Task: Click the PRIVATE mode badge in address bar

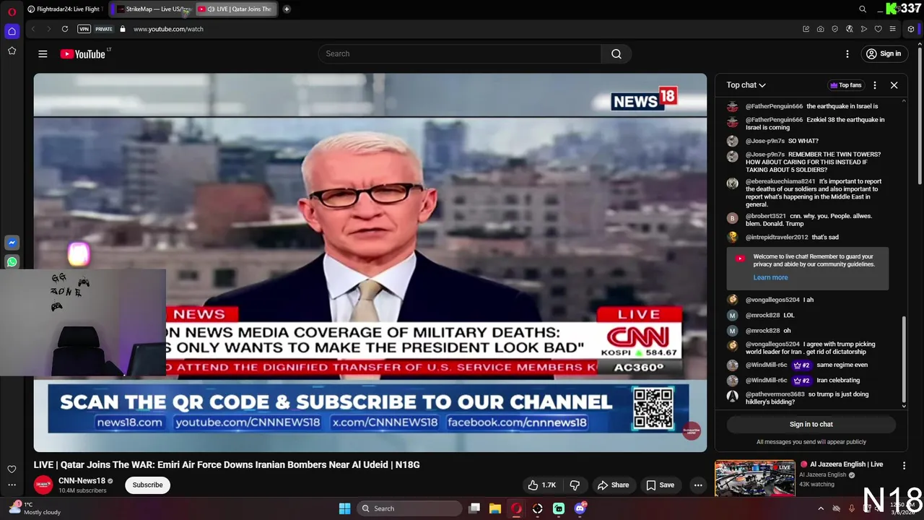Action: click(x=104, y=29)
